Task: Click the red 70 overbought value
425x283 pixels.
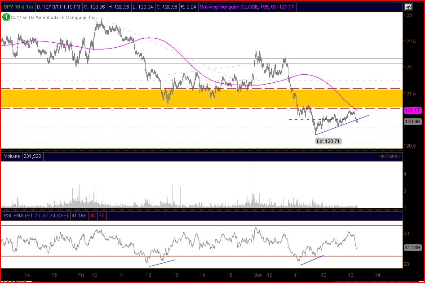Action: click(102, 216)
